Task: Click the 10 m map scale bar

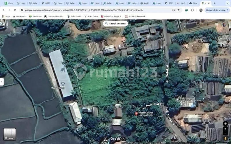Action: point(219,143)
